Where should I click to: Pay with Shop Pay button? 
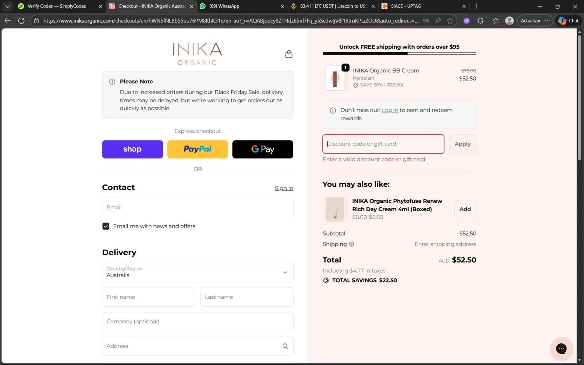point(132,149)
